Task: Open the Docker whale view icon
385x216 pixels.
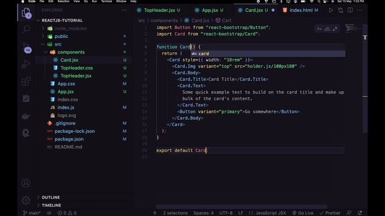Action: (26, 116)
